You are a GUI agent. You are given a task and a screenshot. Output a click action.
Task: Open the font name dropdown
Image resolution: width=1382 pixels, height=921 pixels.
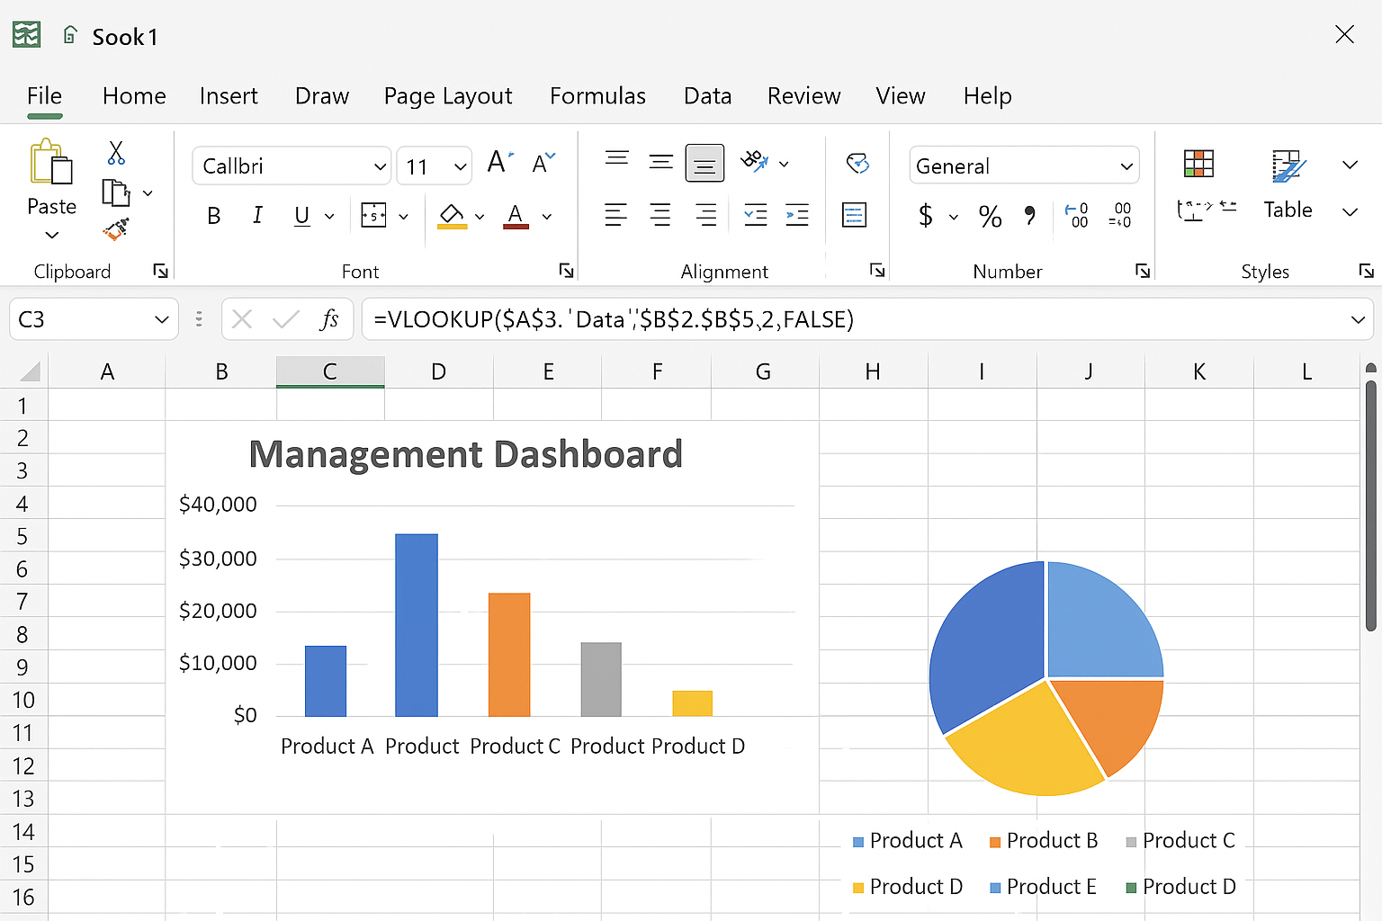pyautogui.click(x=380, y=166)
